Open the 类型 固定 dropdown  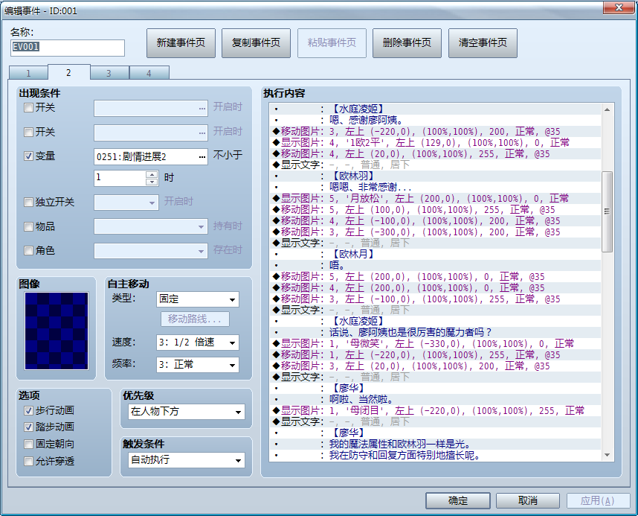point(197,299)
